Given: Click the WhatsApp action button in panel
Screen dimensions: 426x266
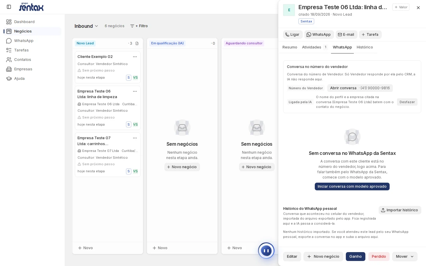Looking at the screenshot, I should pyautogui.click(x=319, y=35).
